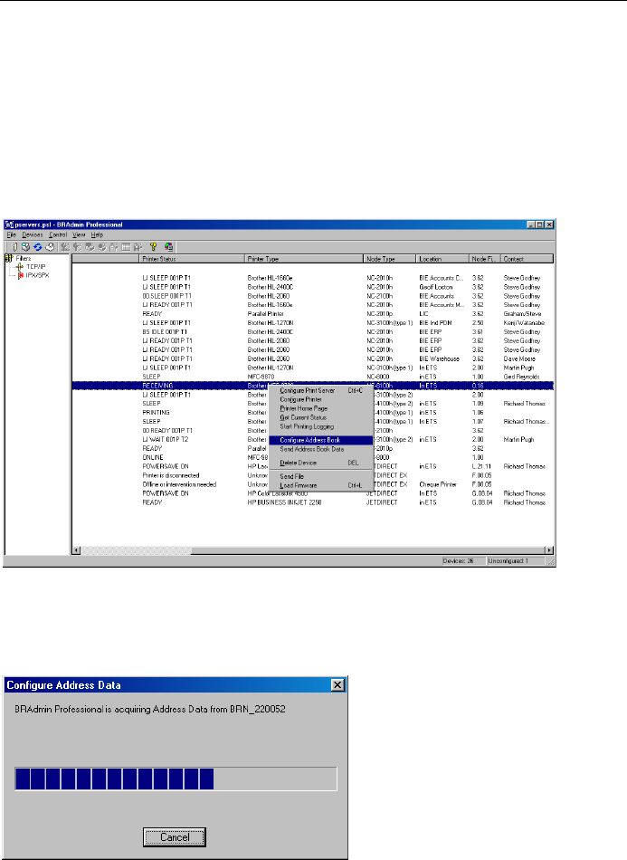Choose Printer Home Page menu entry

(x=321, y=408)
